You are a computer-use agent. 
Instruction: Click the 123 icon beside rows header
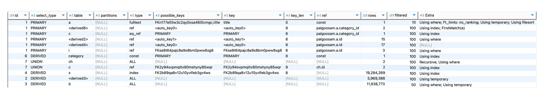click(x=365, y=16)
